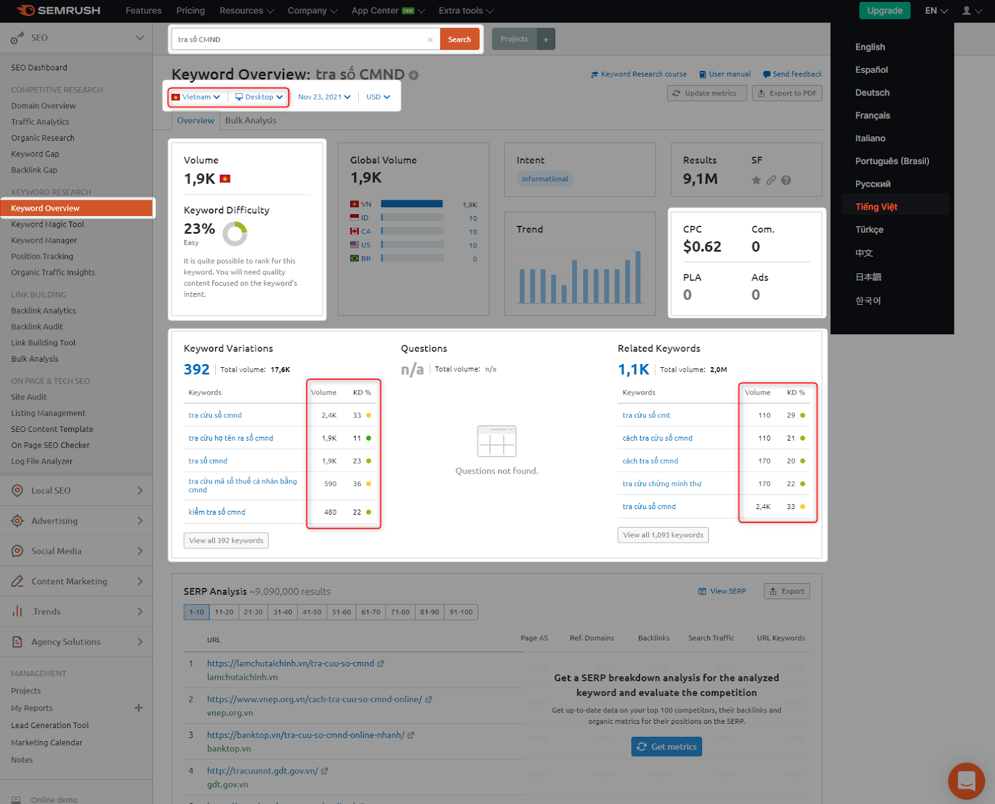Open the user account icon menu

(x=972, y=11)
